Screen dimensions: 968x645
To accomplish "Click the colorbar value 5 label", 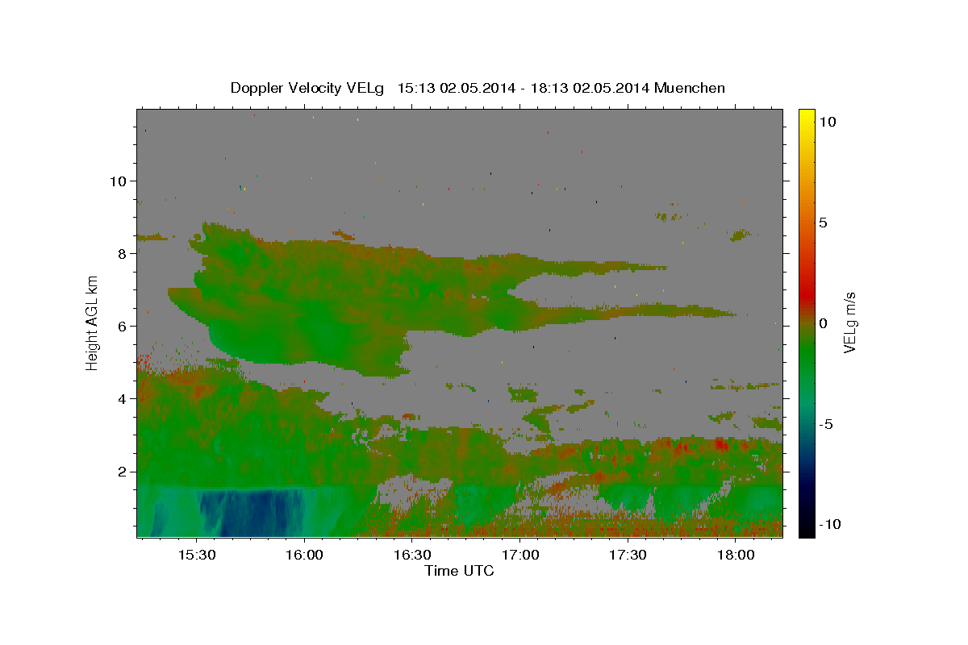I will 824,223.
